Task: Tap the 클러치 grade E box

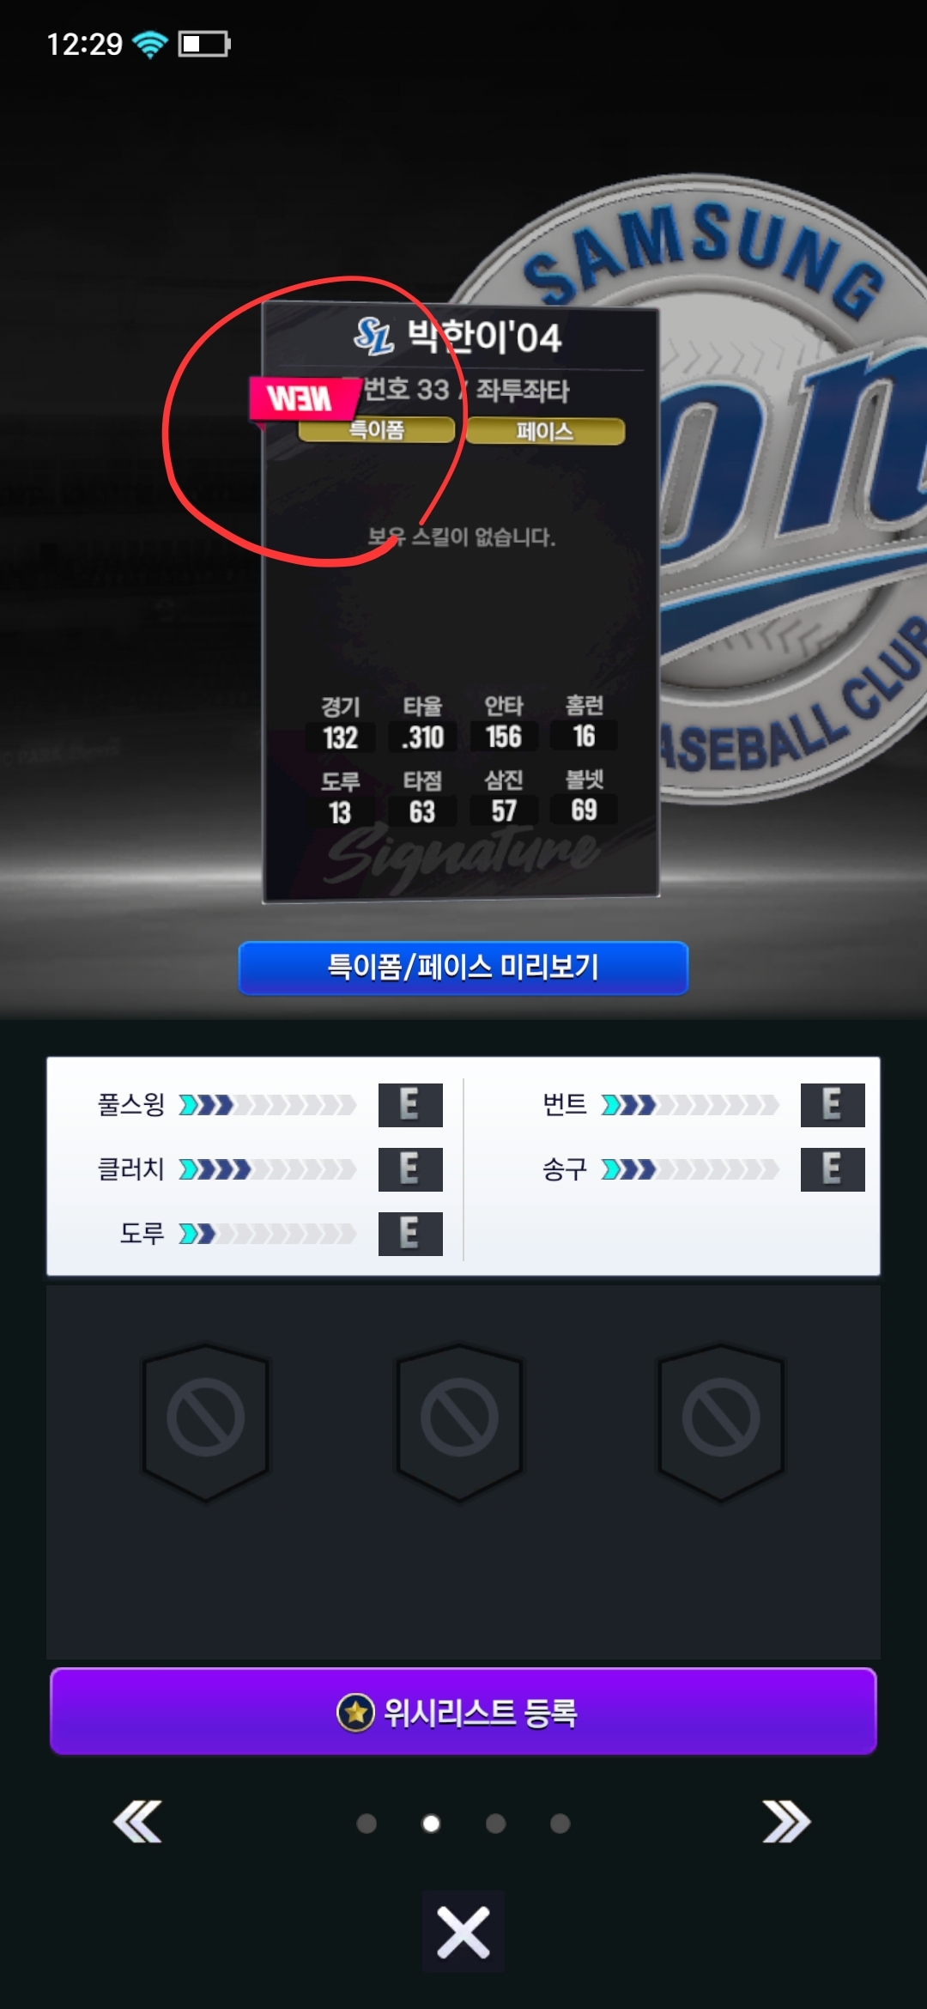Action: pyautogui.click(x=410, y=1169)
